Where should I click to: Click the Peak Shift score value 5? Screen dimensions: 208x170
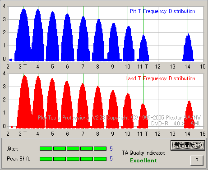(x=111, y=159)
